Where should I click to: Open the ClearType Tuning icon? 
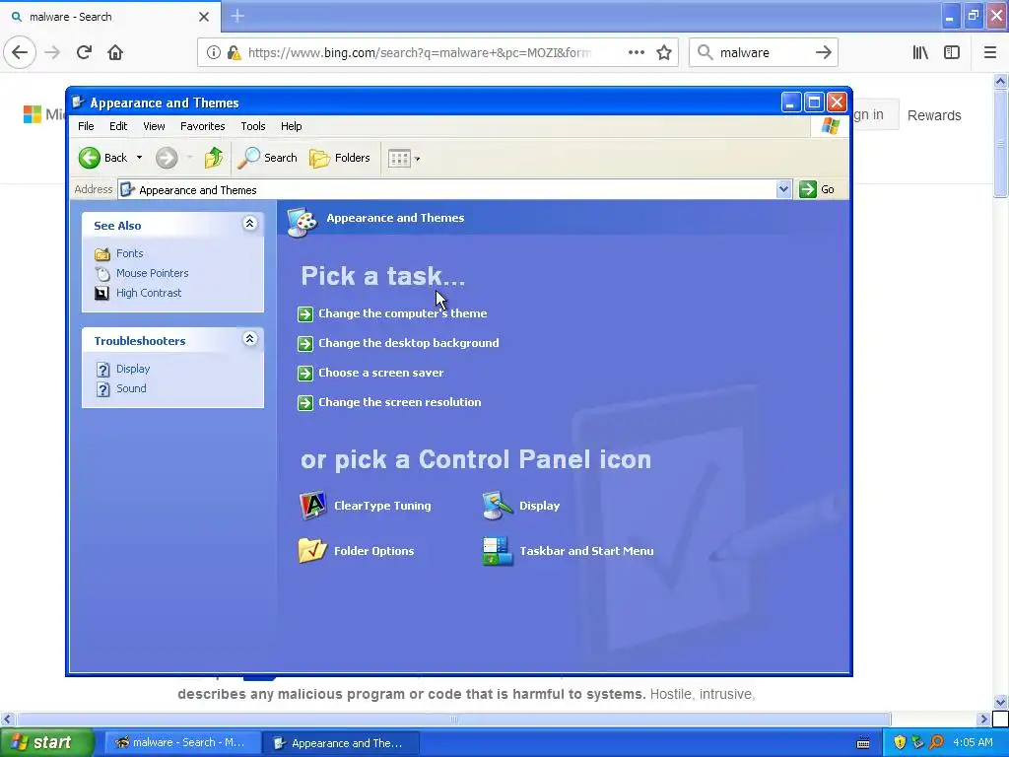312,506
